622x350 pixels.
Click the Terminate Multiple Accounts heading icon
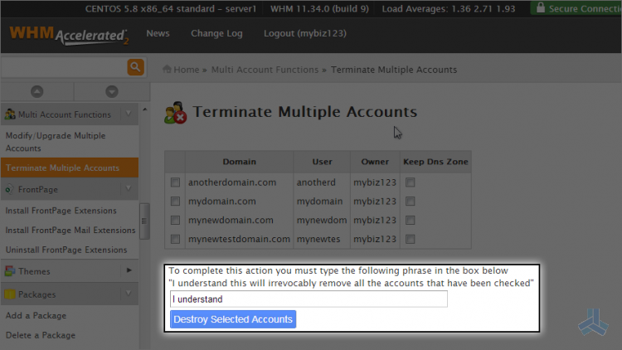pyautogui.click(x=175, y=113)
